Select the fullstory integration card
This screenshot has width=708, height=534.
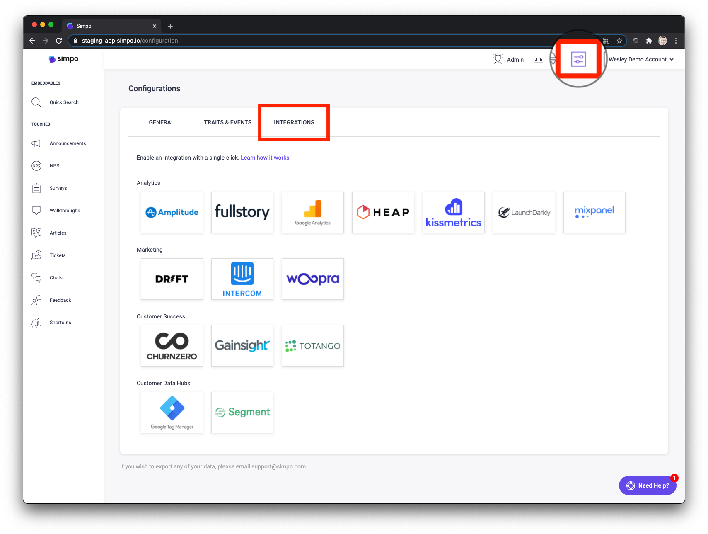[x=242, y=212]
